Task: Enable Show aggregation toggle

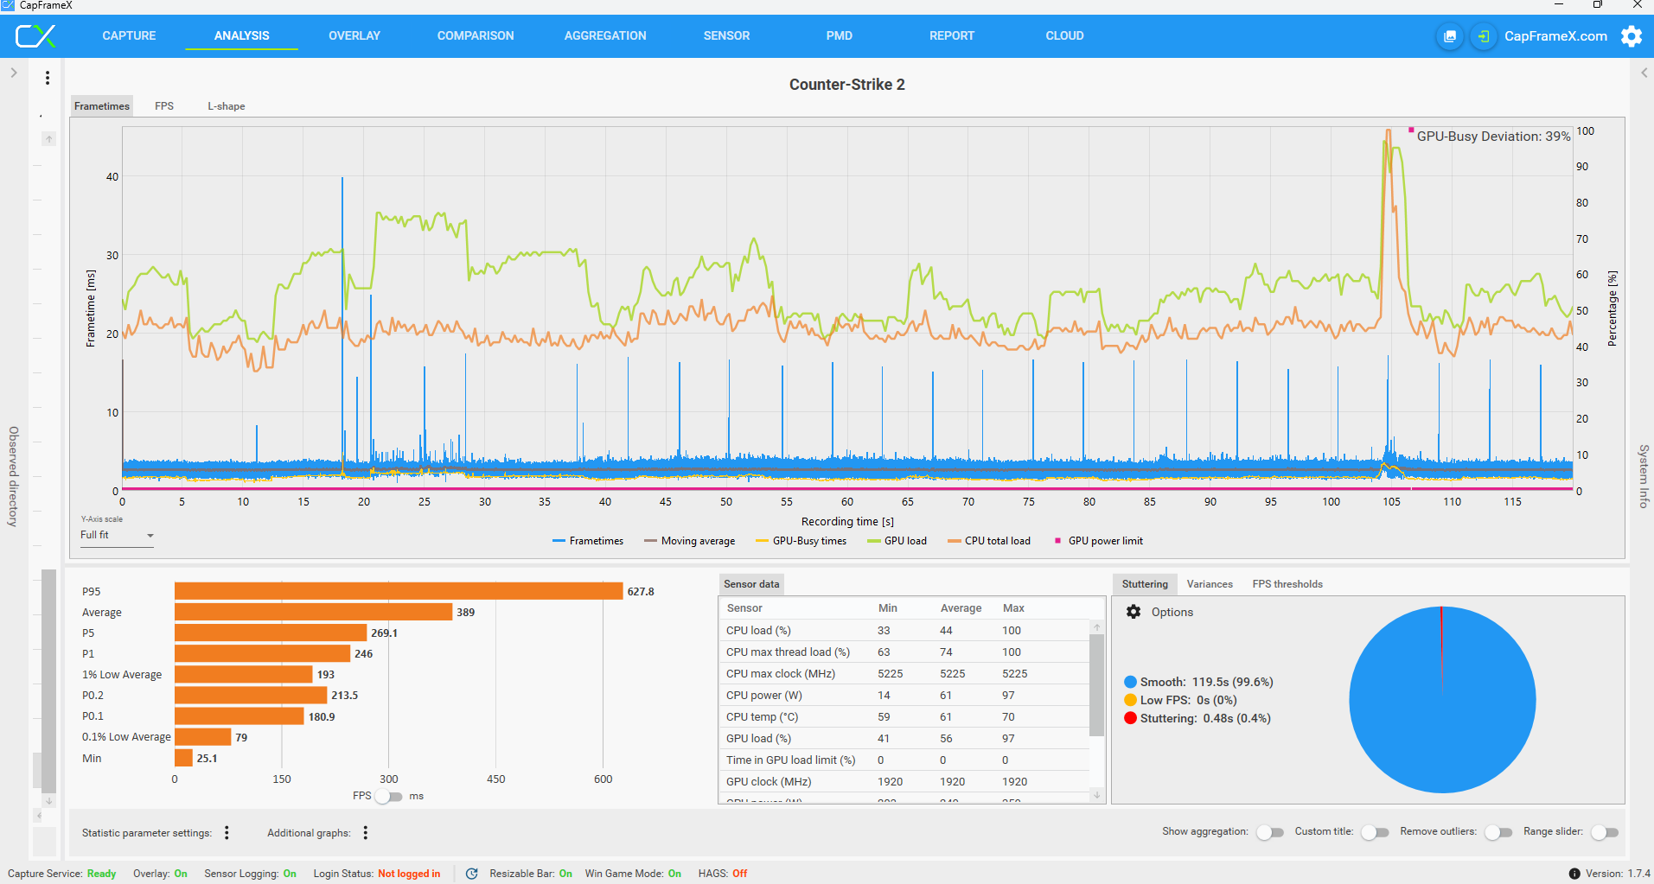Action: pos(1269,832)
